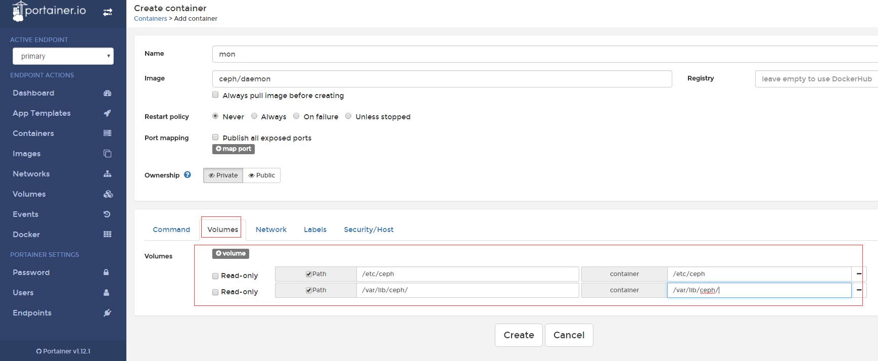This screenshot has width=878, height=361.
Task: Click the Events history icon
Action: 107,214
